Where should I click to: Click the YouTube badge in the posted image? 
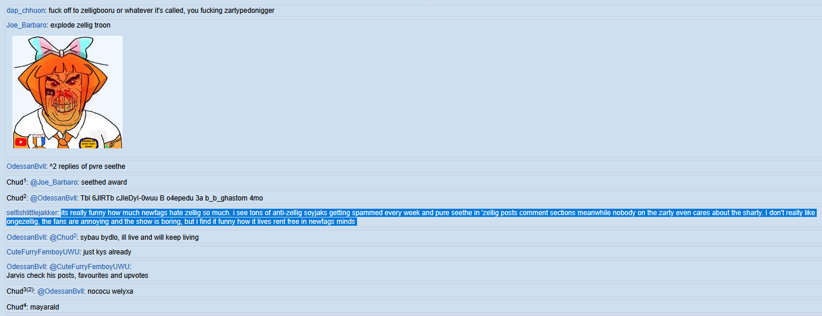click(21, 141)
